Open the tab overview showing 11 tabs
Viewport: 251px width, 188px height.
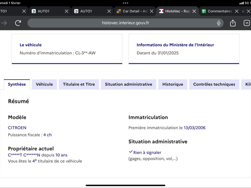pyautogui.click(x=247, y=23)
